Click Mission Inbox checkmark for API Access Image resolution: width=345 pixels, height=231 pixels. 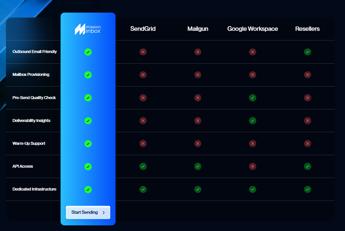point(88,166)
